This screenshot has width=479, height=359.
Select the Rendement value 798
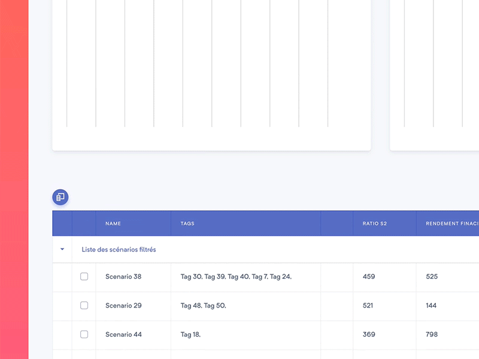coord(431,334)
